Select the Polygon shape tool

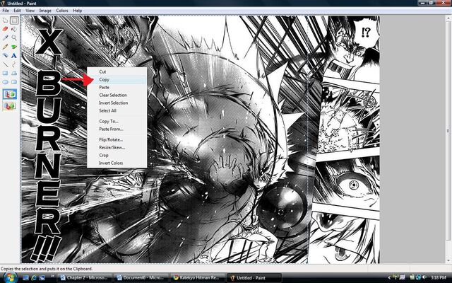click(x=14, y=73)
